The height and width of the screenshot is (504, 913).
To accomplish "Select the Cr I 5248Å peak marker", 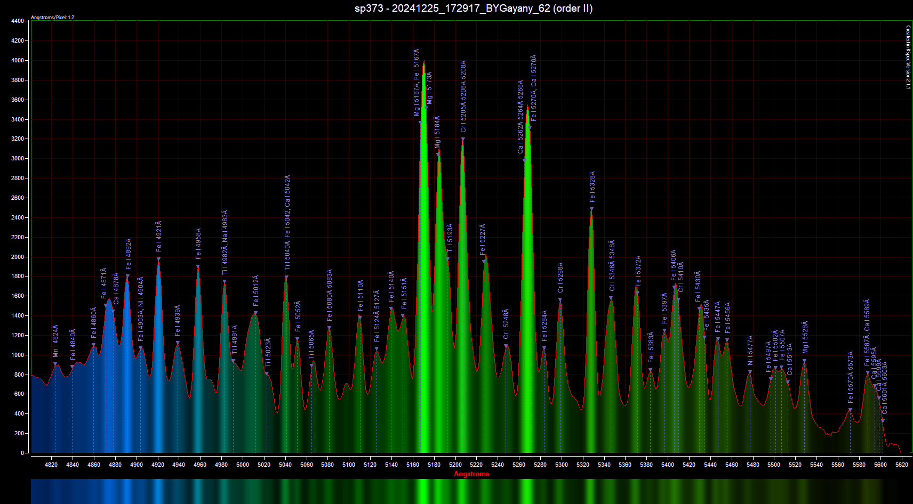I will (506, 346).
